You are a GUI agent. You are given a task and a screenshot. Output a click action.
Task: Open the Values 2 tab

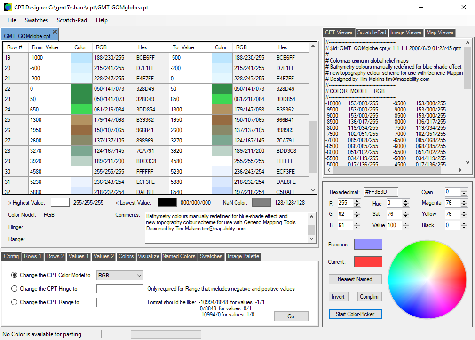103,256
